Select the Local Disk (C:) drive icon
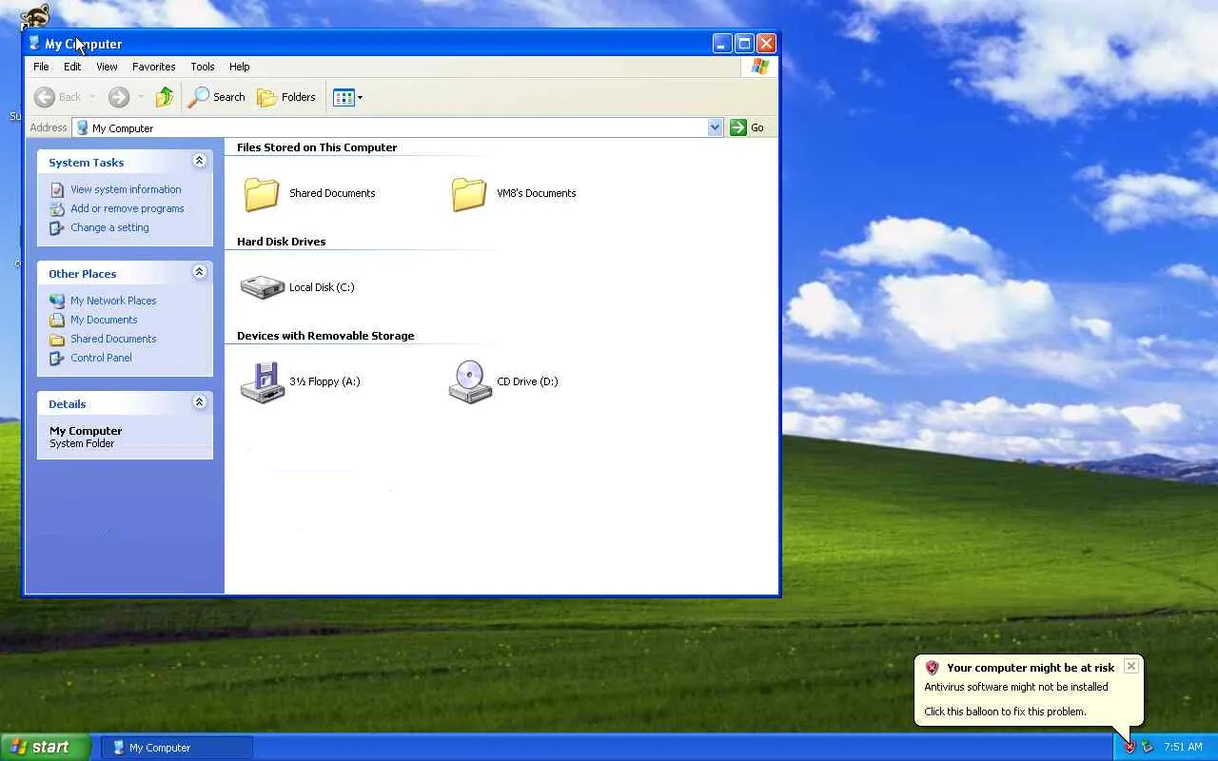 tap(262, 287)
